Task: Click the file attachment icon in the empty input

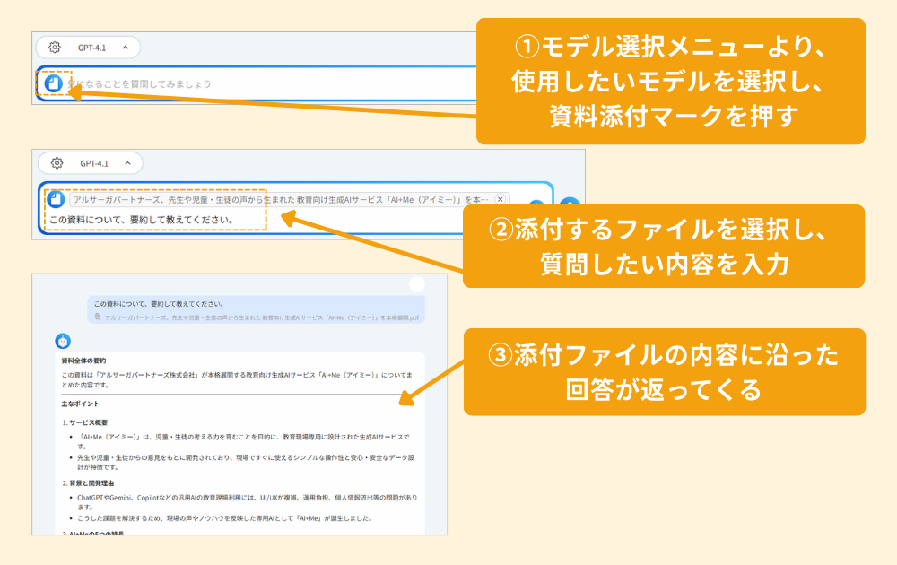Action: tap(52, 82)
